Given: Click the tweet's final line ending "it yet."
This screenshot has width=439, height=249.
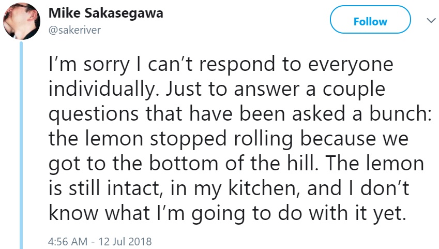Looking at the screenshot, I should (228, 213).
